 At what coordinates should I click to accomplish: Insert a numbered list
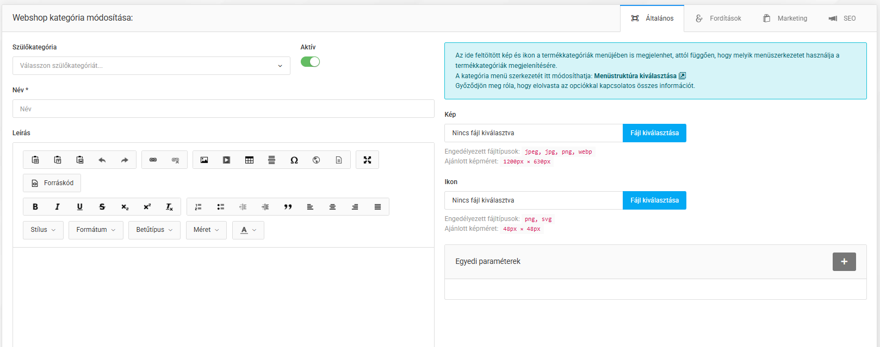point(199,207)
